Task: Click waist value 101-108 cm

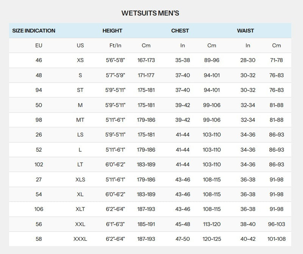Action: 276,239
